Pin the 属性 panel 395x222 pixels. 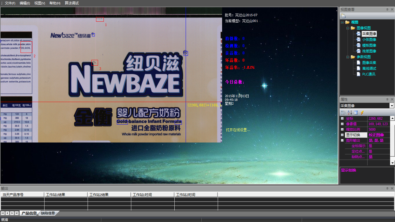click(x=387, y=99)
